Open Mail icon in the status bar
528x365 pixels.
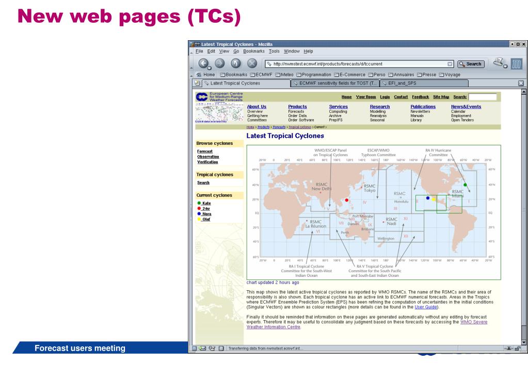tap(202, 349)
